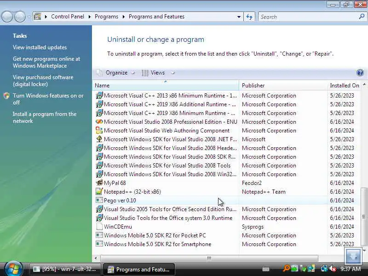
Task: Expand the arrow before Control Panel breadcrumb
Action: 46,17
